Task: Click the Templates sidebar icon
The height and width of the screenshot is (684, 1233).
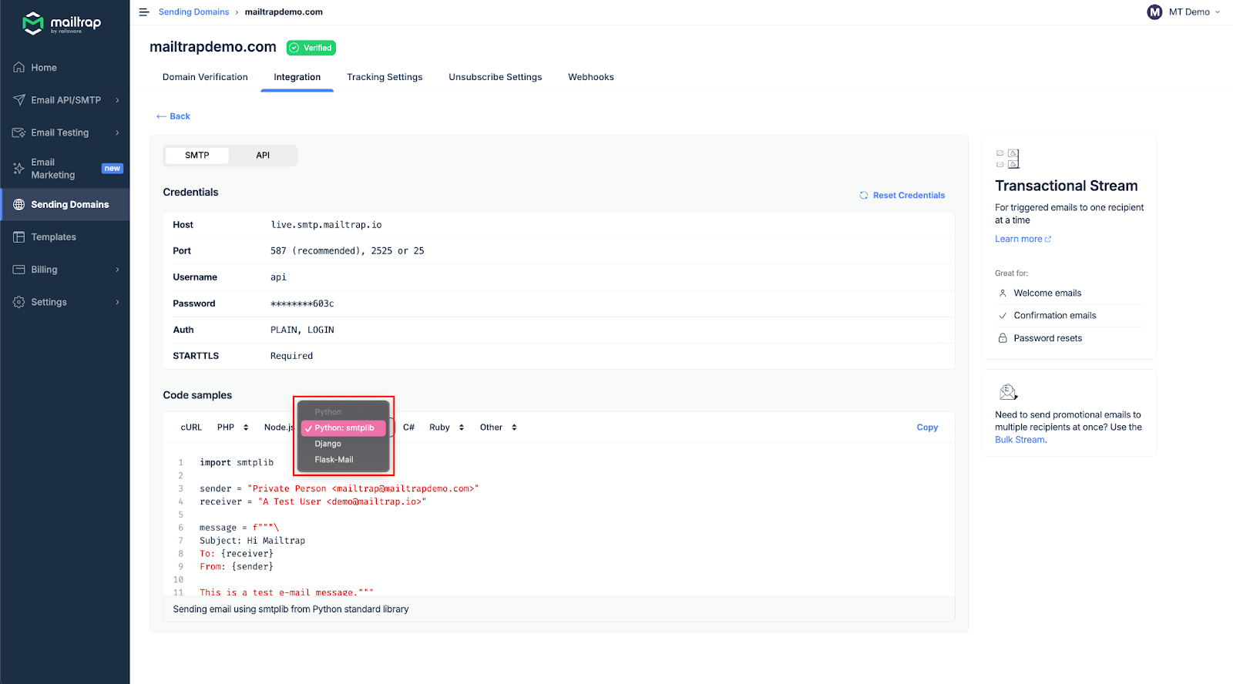Action: [19, 237]
